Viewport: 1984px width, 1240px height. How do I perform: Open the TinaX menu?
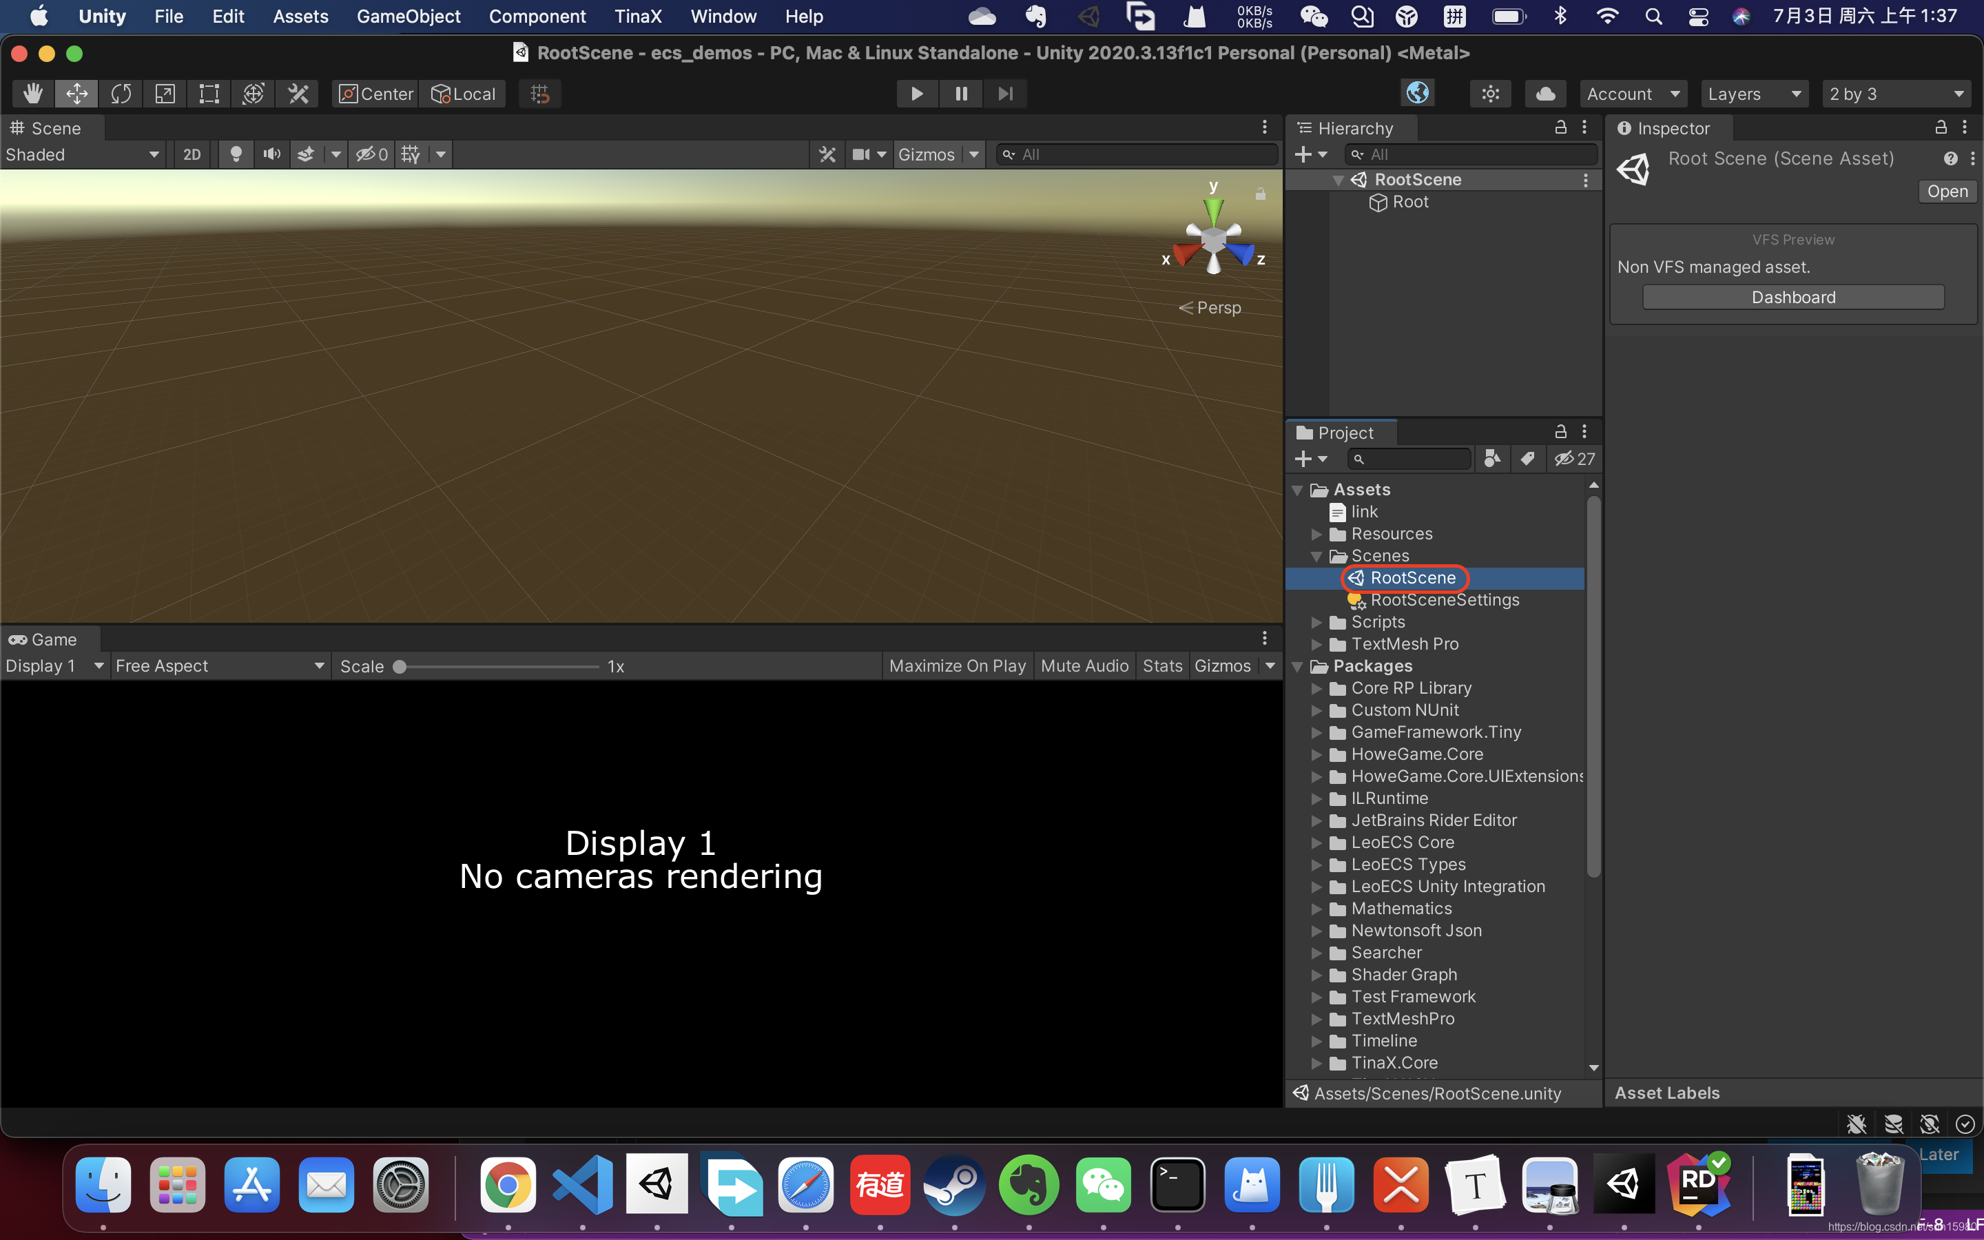point(638,17)
